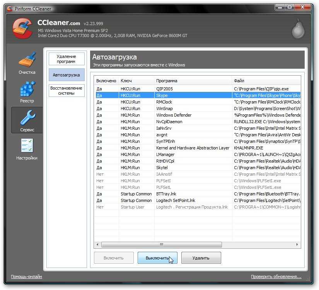Click the Удалить button
The width and height of the screenshot is (319, 290).
tap(201, 258)
